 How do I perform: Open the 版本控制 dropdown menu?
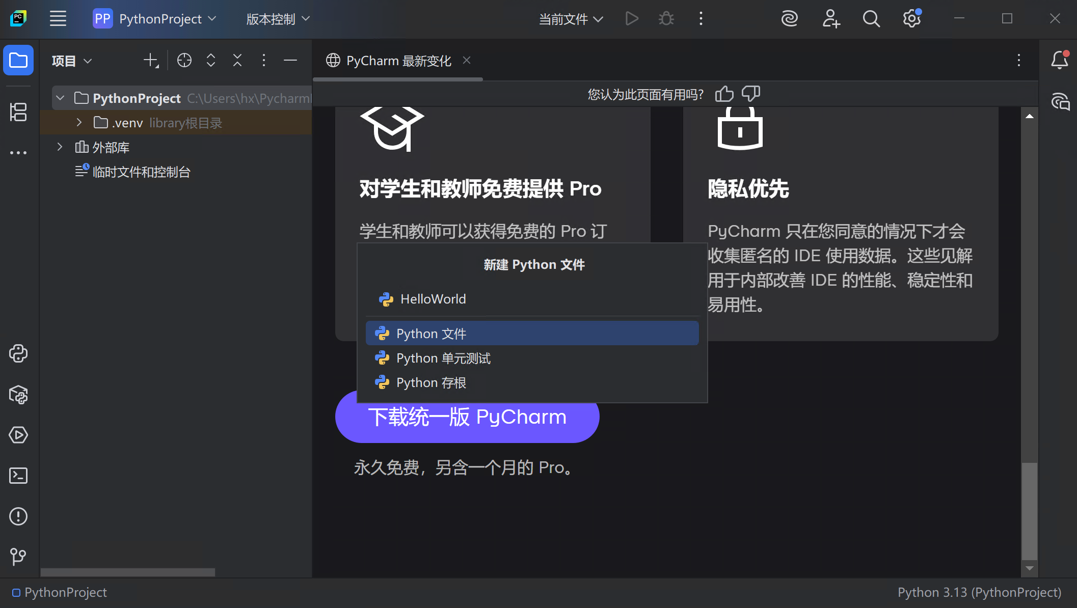tap(278, 19)
